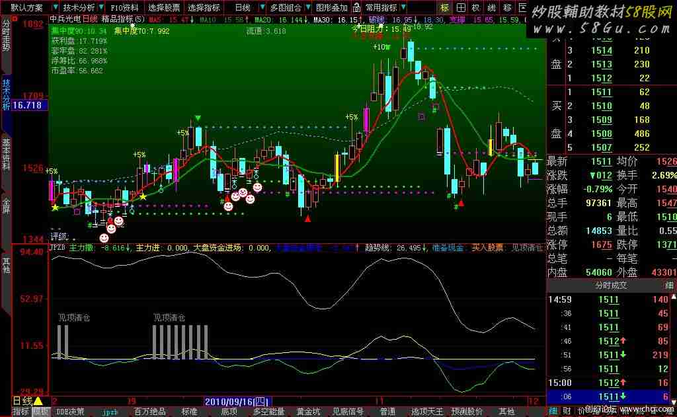Viewport: 677px width, 417px height.
Task: Click the 总手 value 97361
Action: click(x=598, y=203)
